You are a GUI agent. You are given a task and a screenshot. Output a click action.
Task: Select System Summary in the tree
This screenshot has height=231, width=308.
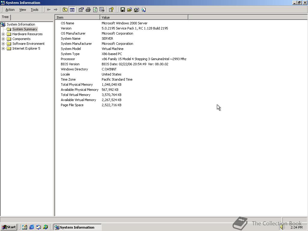click(25, 29)
